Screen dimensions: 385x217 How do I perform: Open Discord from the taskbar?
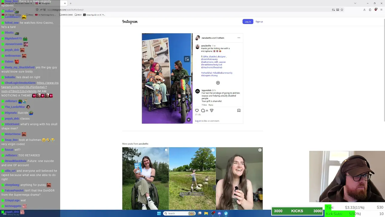[219, 213]
